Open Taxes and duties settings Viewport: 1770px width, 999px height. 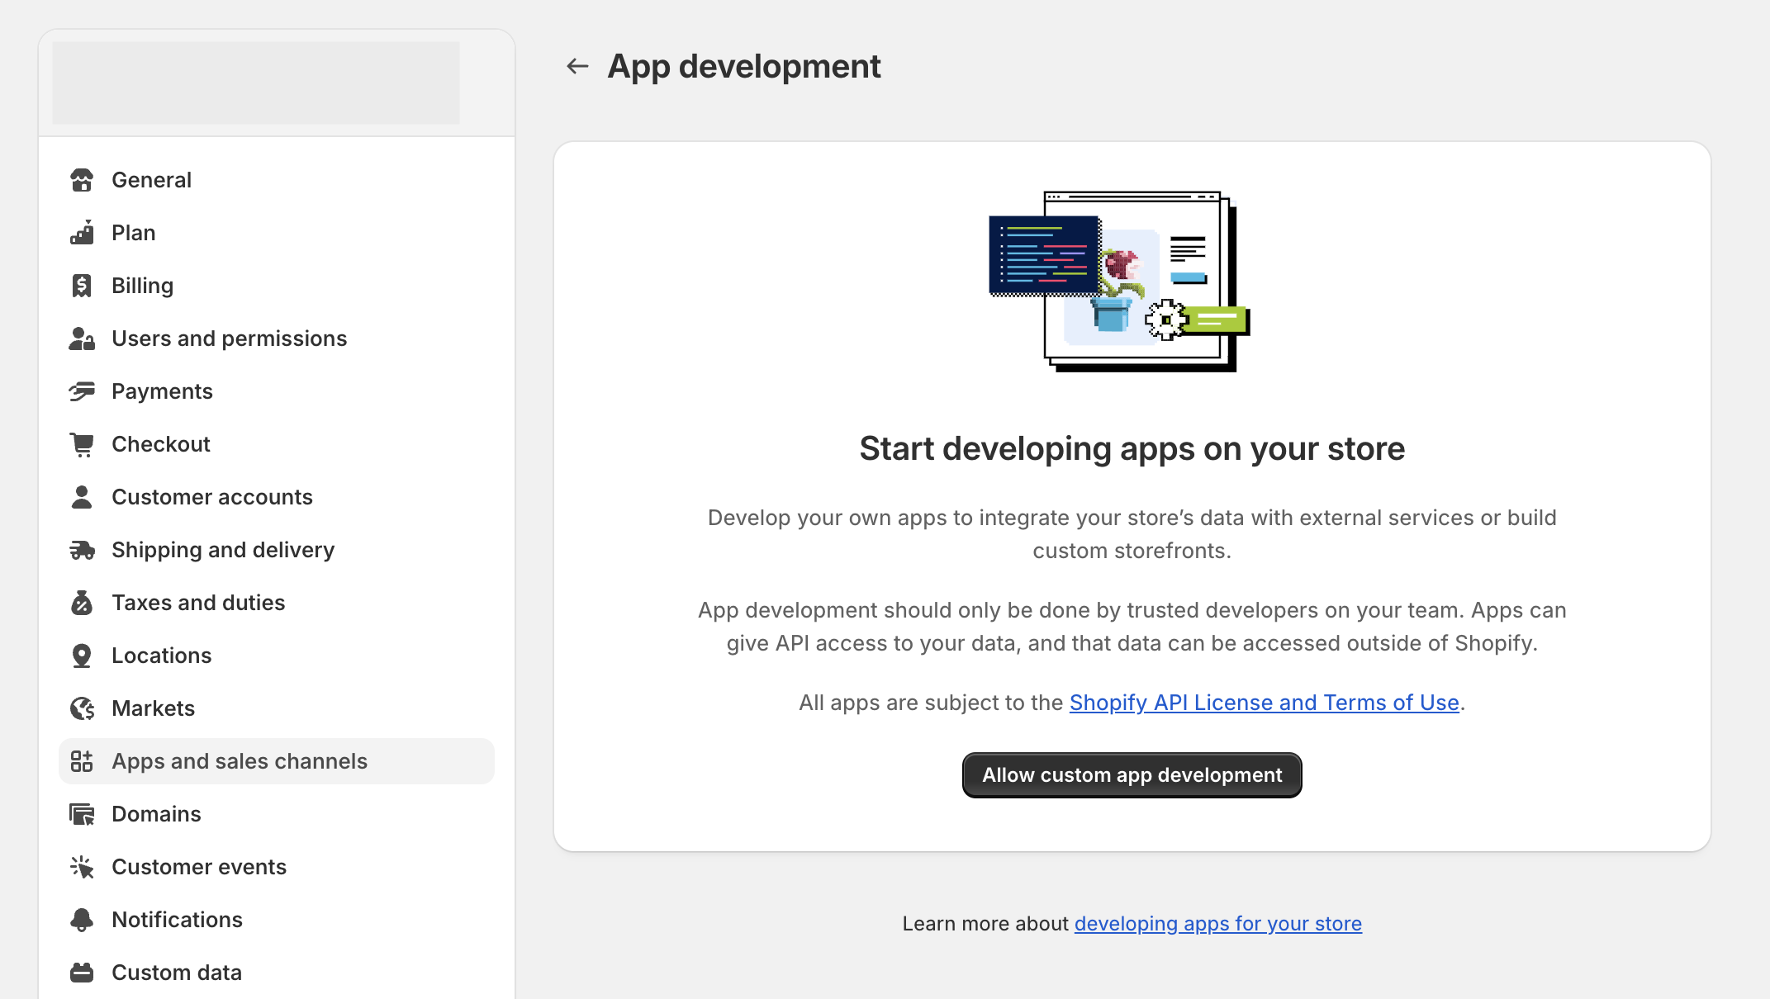277,603
